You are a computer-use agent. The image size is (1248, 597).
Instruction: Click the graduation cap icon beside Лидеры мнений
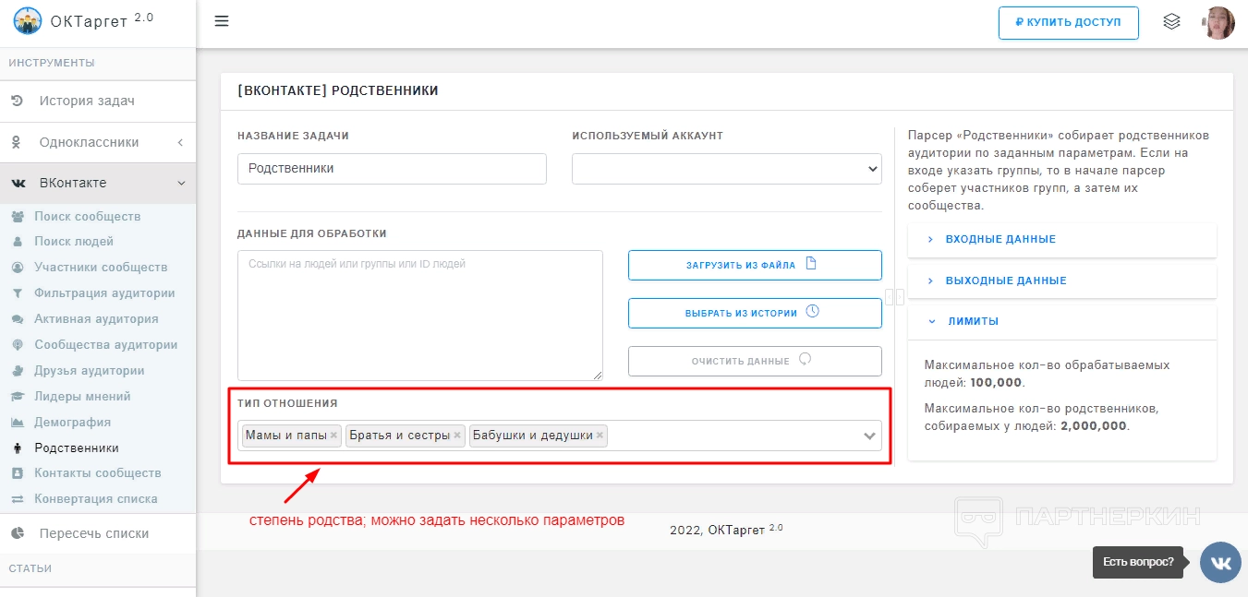[17, 397]
